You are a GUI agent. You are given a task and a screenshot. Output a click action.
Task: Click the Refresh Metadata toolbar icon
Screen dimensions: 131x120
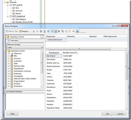41,31
